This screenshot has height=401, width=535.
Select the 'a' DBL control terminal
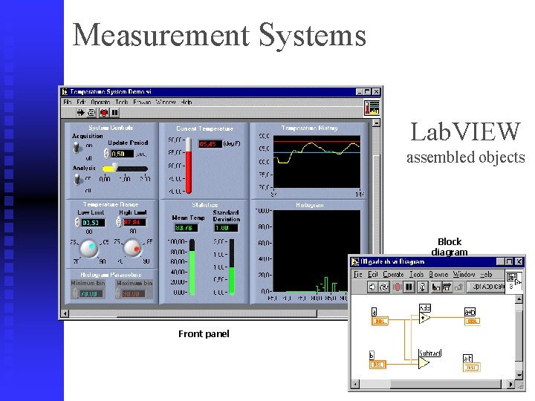(380, 321)
